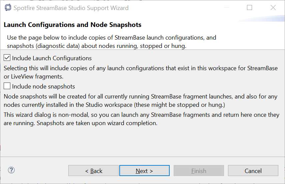Click the grayed-out Finish button

(199, 171)
